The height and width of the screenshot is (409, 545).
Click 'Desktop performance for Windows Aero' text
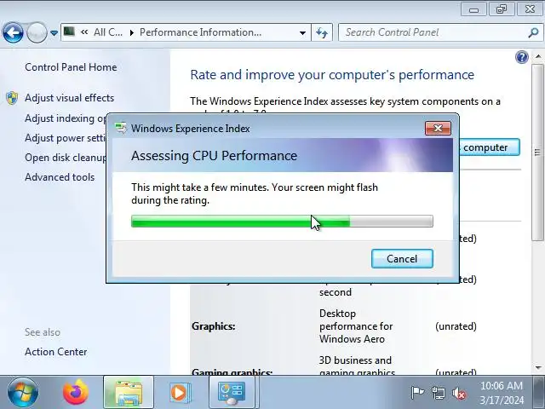coord(356,326)
